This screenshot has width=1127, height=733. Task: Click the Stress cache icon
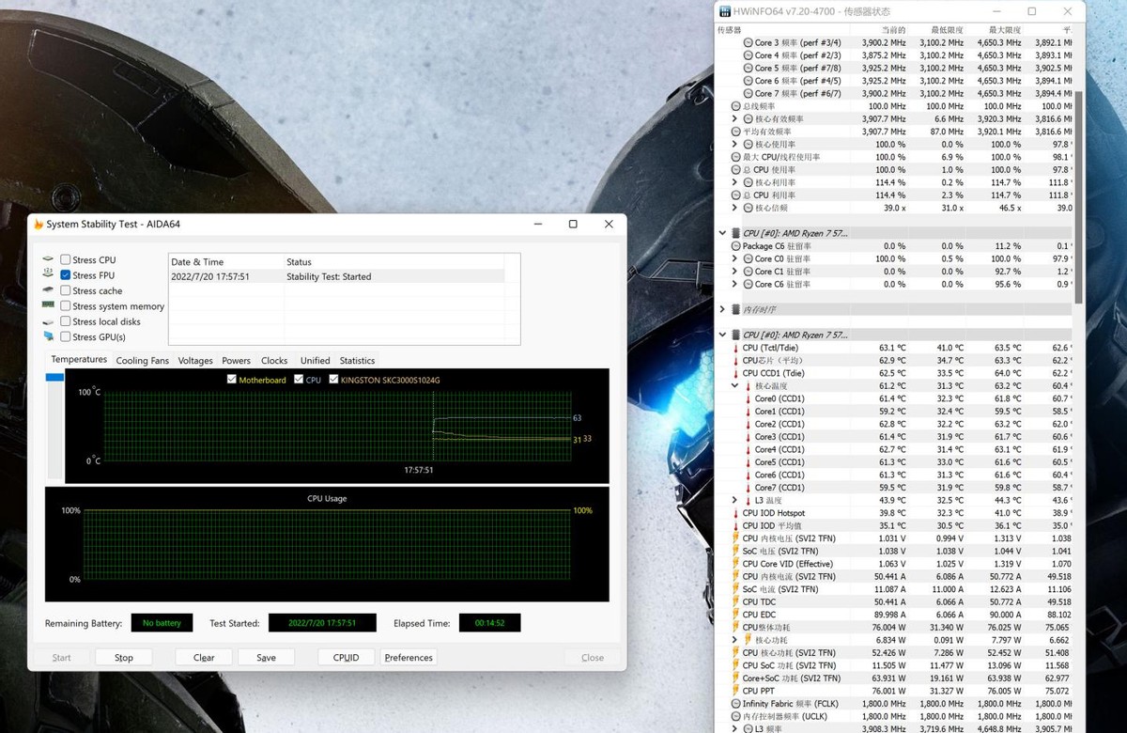(47, 290)
